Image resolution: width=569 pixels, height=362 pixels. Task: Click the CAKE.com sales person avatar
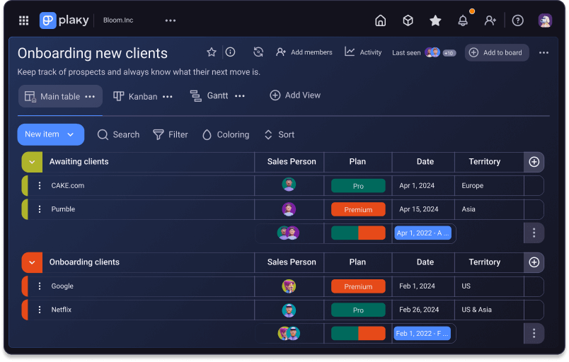[x=289, y=185]
